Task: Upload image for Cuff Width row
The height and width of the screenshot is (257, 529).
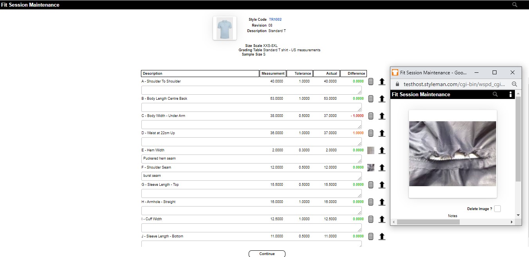Action: (382, 219)
